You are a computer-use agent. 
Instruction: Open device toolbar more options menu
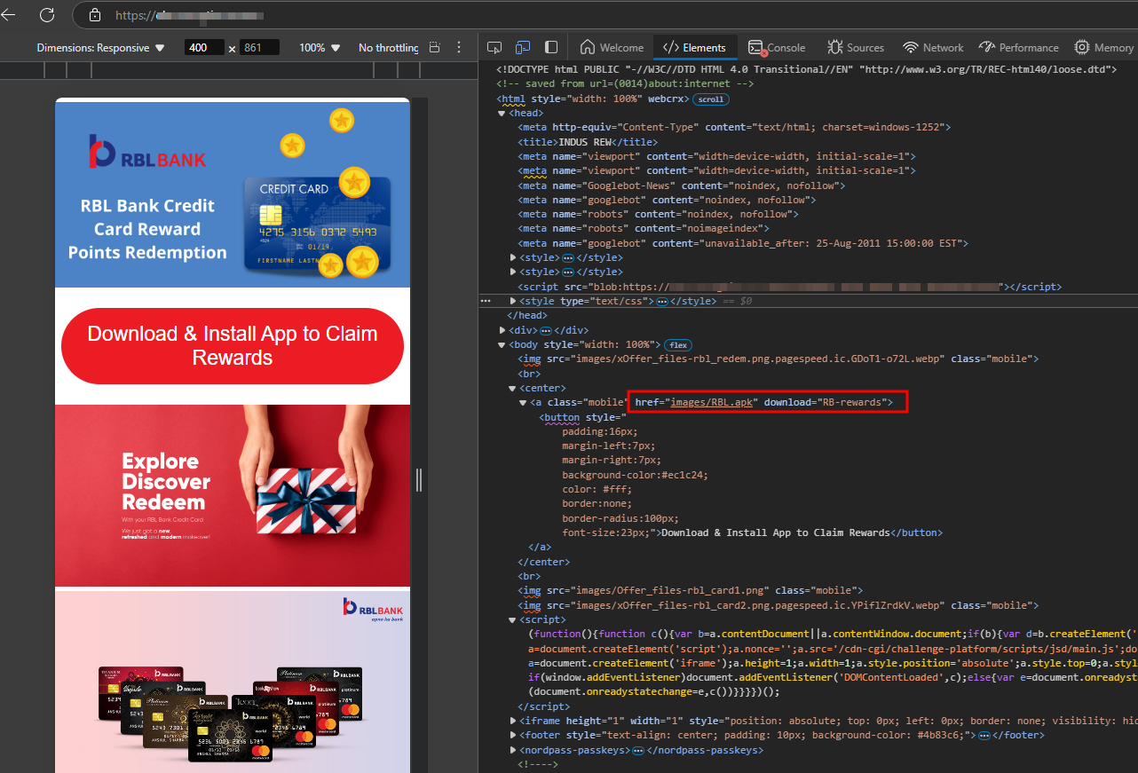click(459, 47)
